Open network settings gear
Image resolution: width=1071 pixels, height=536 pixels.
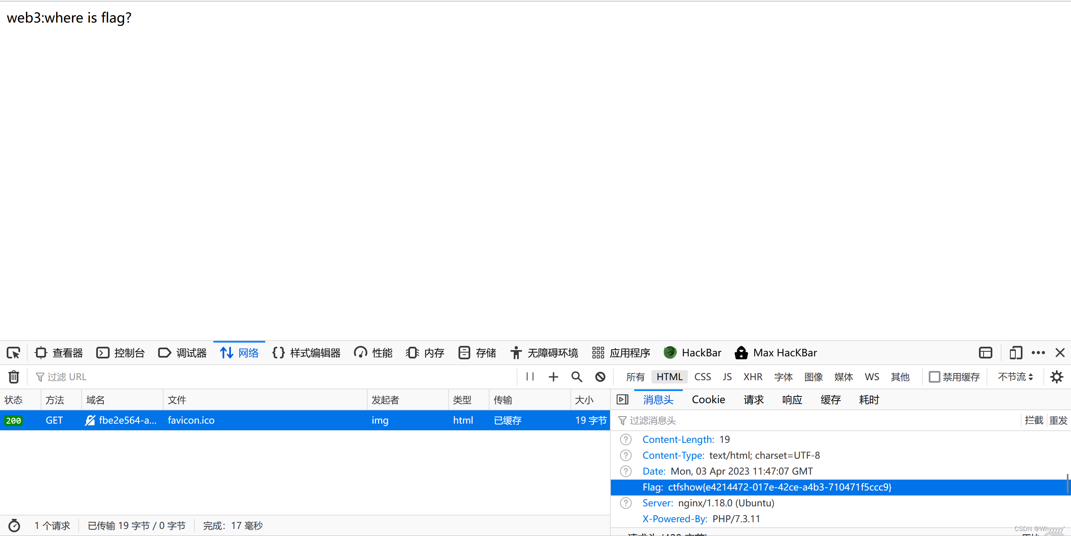tap(1056, 377)
